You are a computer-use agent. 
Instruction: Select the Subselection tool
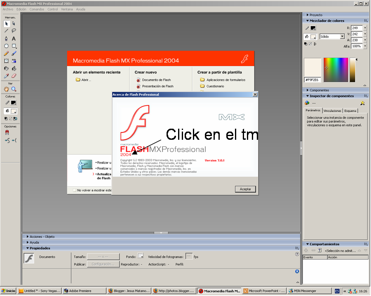click(x=14, y=23)
